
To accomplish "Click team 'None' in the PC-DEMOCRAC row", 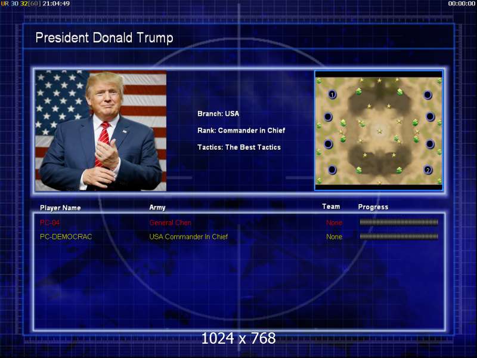I will (x=334, y=236).
